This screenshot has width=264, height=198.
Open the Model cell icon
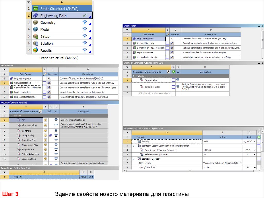pos(36,29)
